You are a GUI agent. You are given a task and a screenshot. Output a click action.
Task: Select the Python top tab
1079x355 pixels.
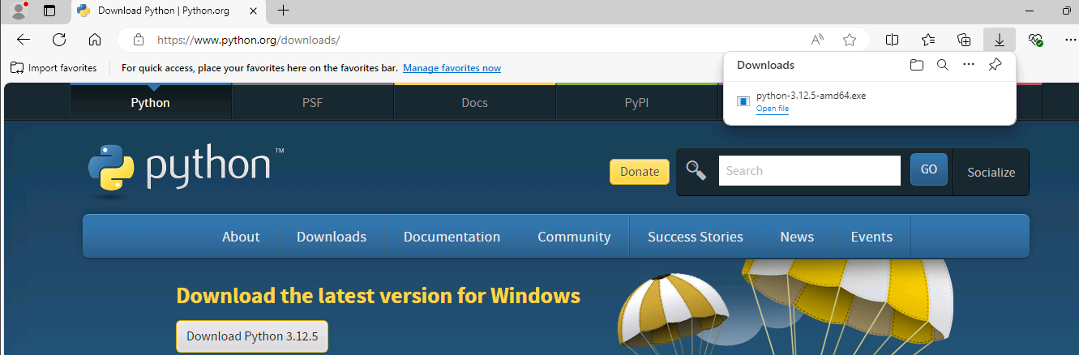click(151, 103)
